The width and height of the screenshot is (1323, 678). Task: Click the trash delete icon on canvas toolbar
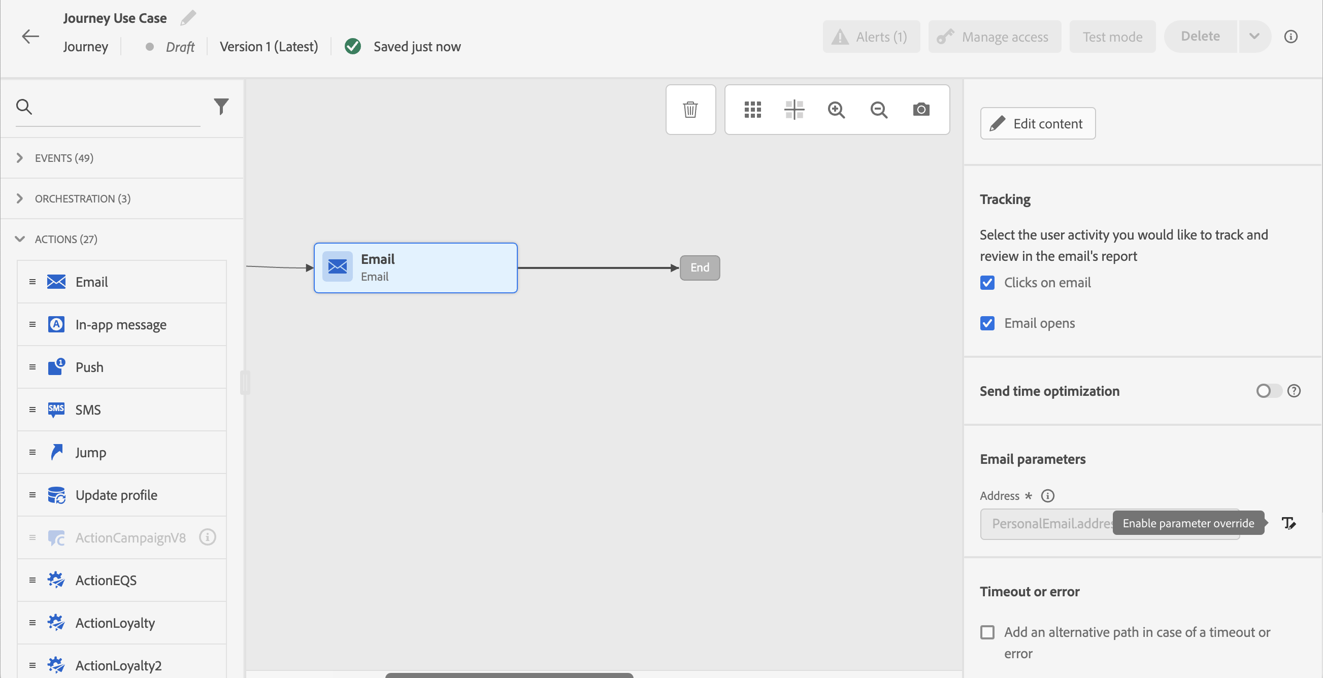(690, 109)
